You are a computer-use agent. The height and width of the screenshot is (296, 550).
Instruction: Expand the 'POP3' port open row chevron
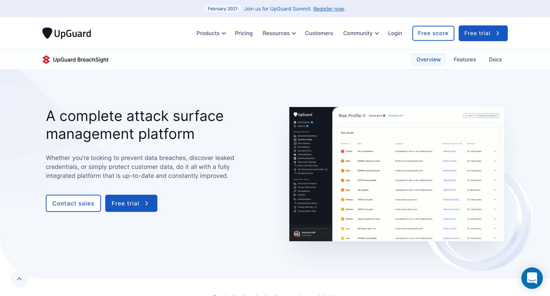[x=495, y=200]
